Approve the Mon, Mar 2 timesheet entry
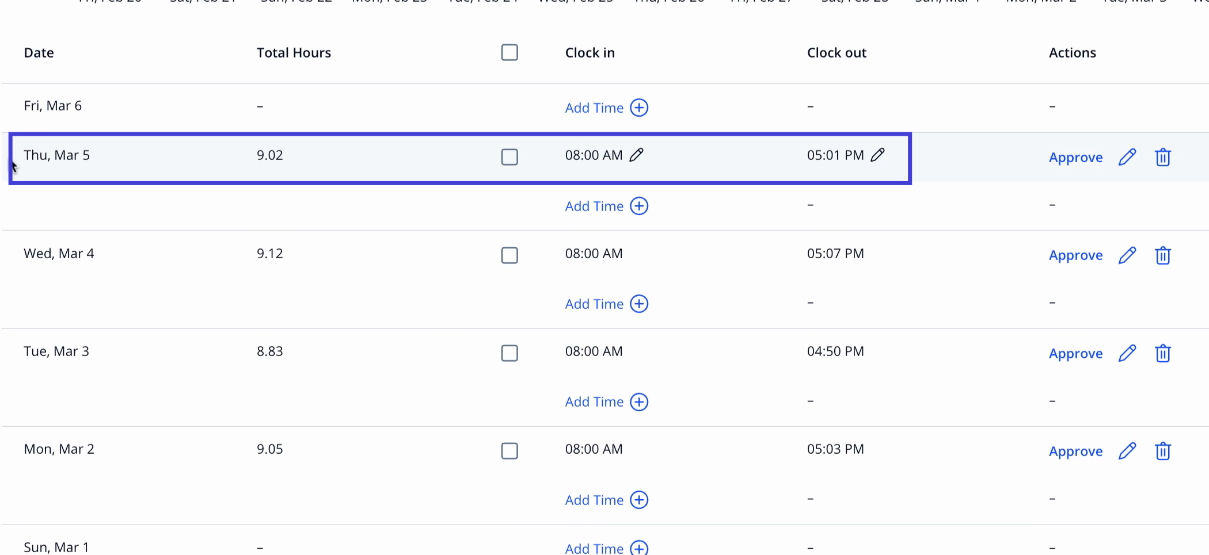1209x555 pixels. (x=1075, y=451)
